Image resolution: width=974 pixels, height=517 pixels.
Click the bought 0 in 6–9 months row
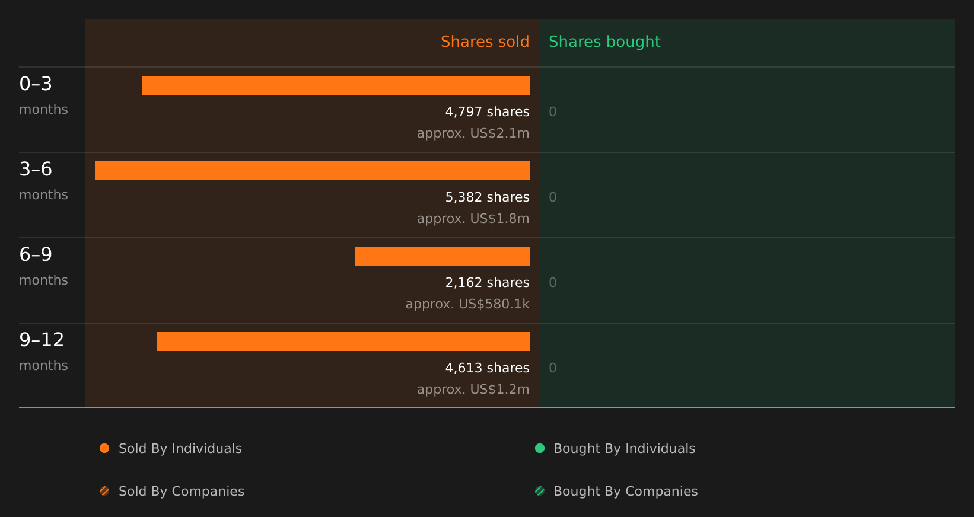[553, 283]
